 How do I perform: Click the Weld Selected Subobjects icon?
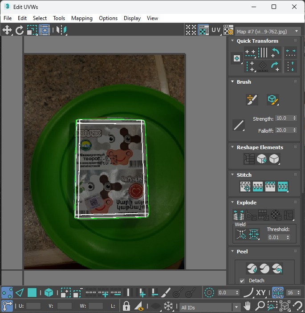(254, 234)
